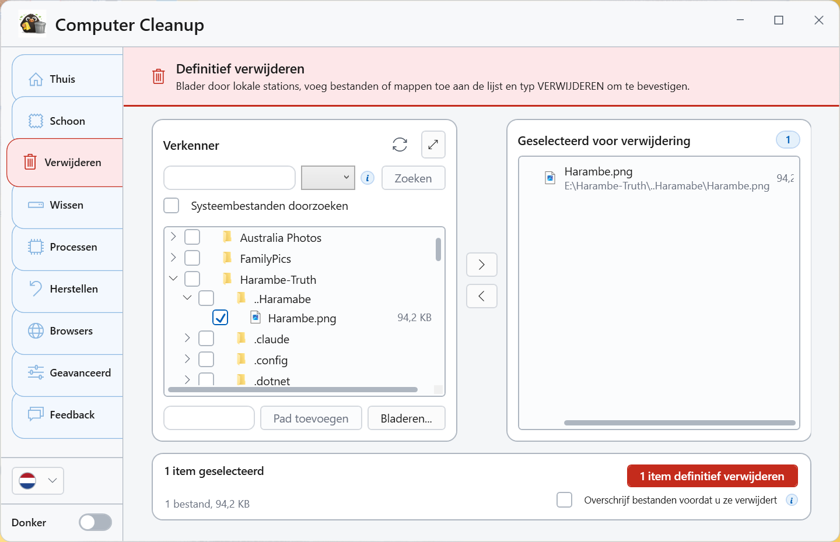
Task: Expand the Verkenner panel to full size
Action: (433, 145)
